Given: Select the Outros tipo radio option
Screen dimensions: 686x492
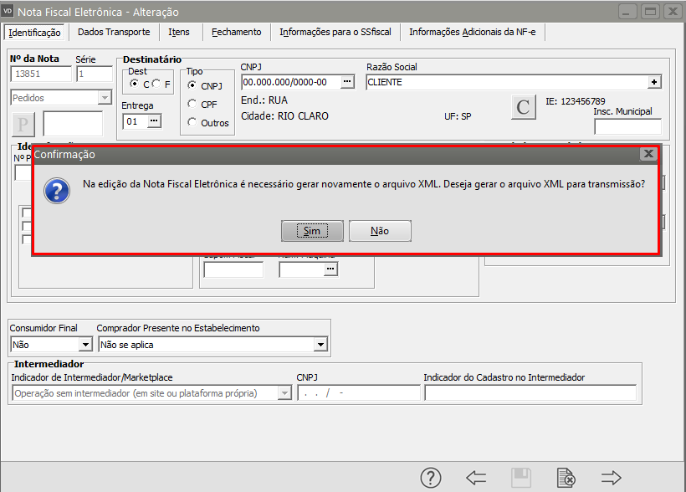Looking at the screenshot, I should click(193, 123).
